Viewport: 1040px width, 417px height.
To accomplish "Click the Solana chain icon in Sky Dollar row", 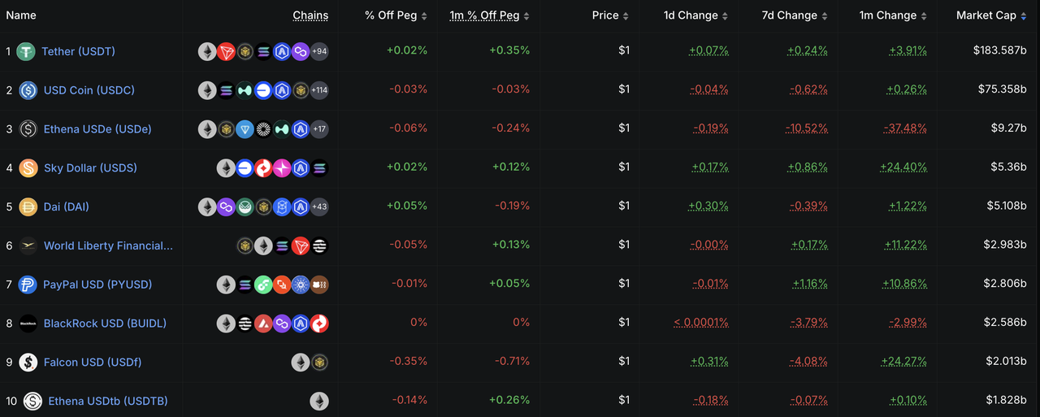I will [319, 168].
